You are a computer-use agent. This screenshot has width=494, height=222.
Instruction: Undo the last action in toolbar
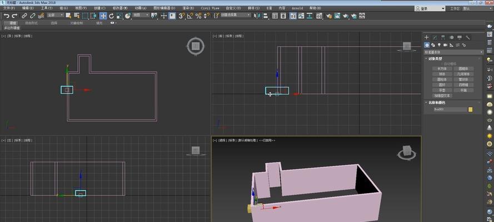coord(6,16)
